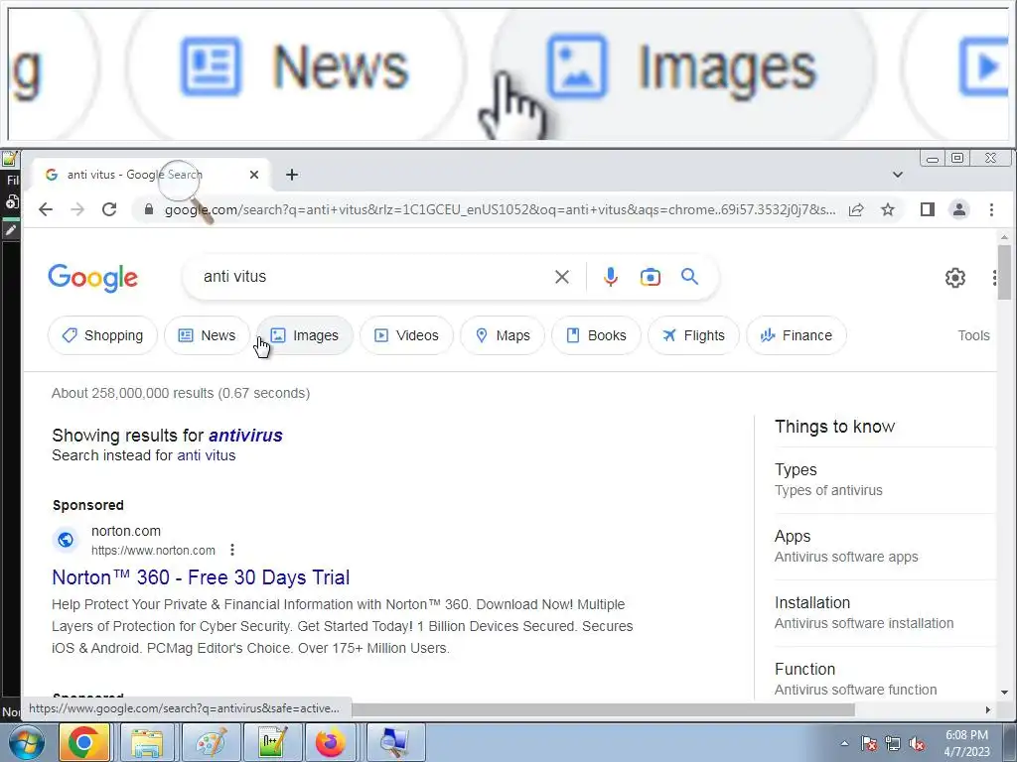Select the News filter chip

pos(207,335)
